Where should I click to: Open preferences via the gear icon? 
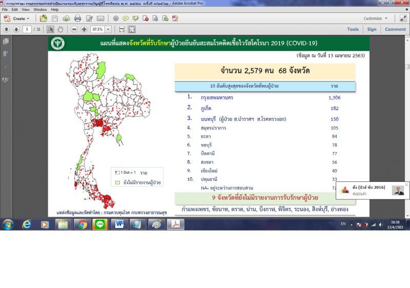116,18
